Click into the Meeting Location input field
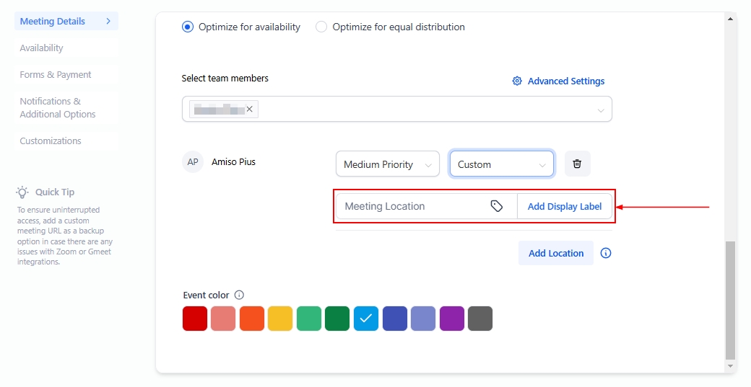Viewport: 751px width, 387px height. (412, 206)
